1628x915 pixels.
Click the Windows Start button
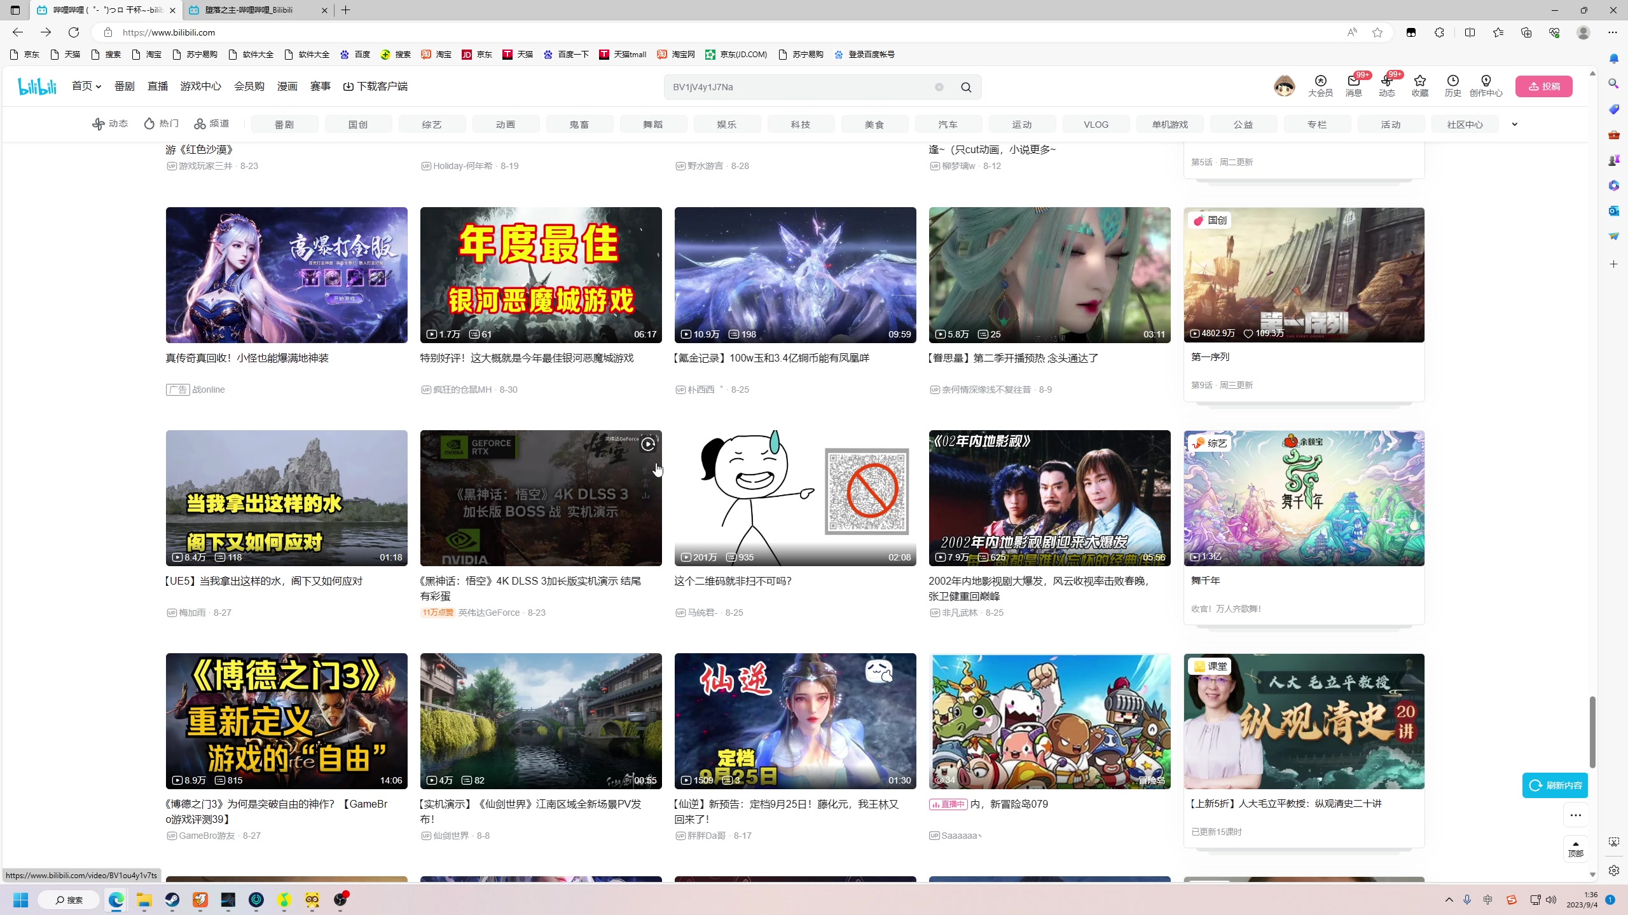(x=21, y=900)
